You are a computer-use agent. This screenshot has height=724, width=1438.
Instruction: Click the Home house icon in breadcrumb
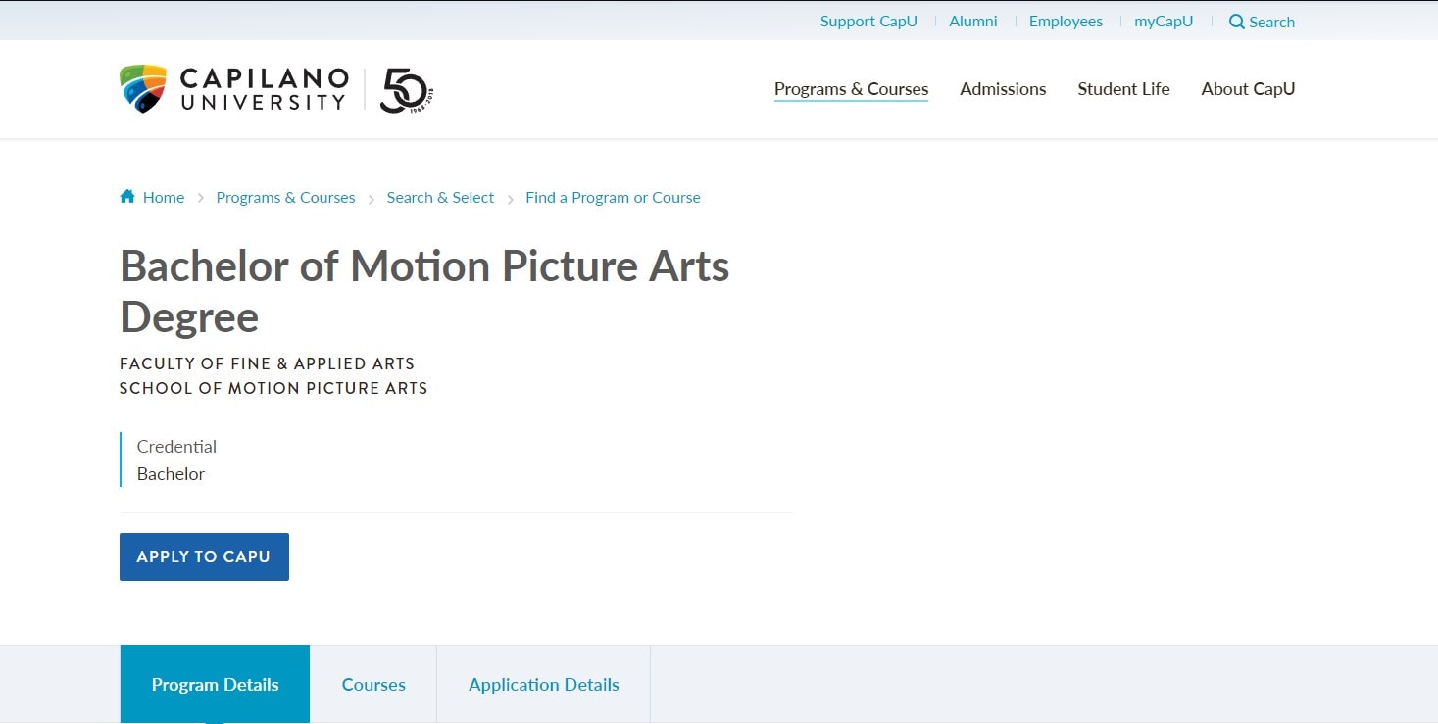(127, 196)
